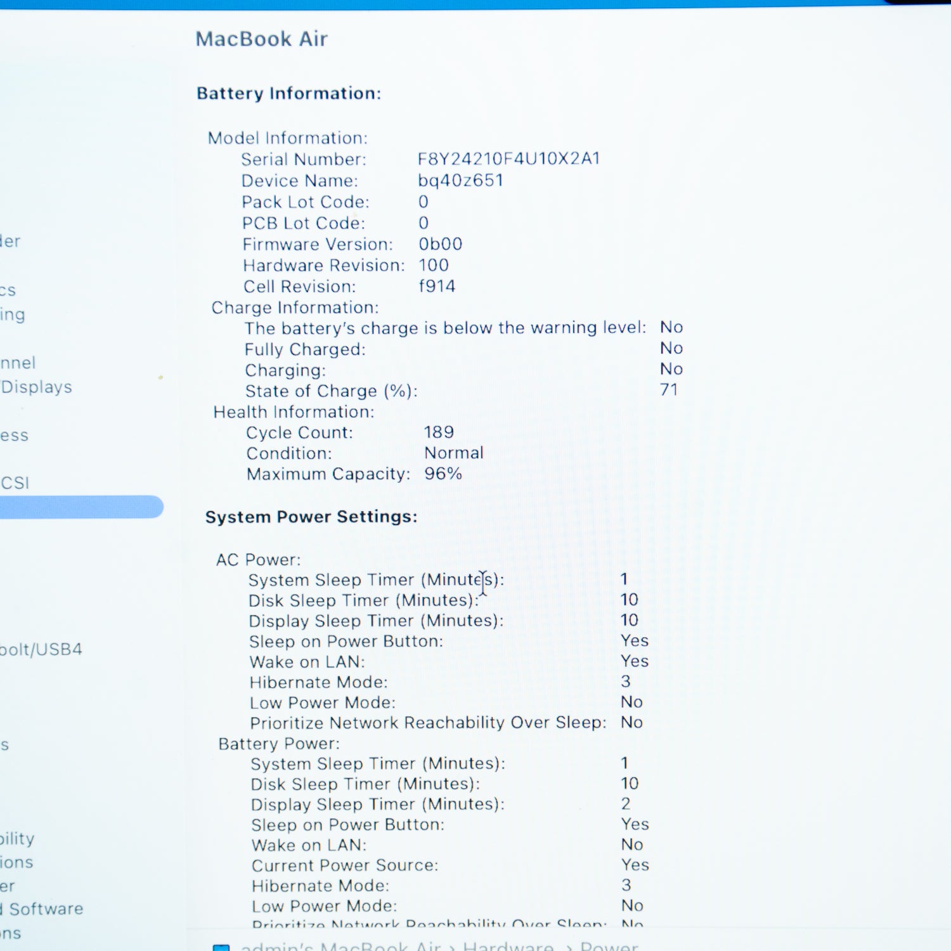Open the Printing section in the sidebar
This screenshot has height=951, width=951.
coord(14,314)
